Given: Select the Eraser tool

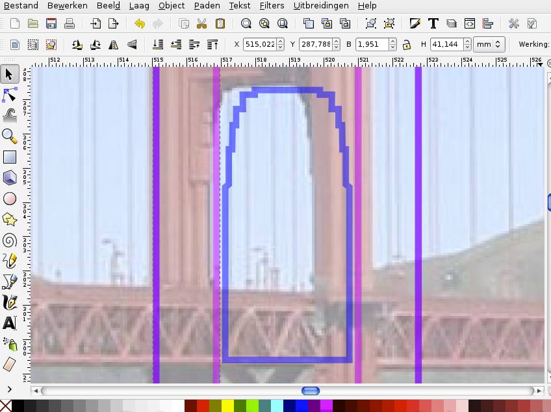Looking at the screenshot, I should click(x=10, y=364).
